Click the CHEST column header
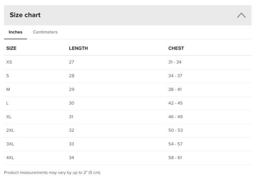Viewport: 254px width, 180px height. coord(176,48)
